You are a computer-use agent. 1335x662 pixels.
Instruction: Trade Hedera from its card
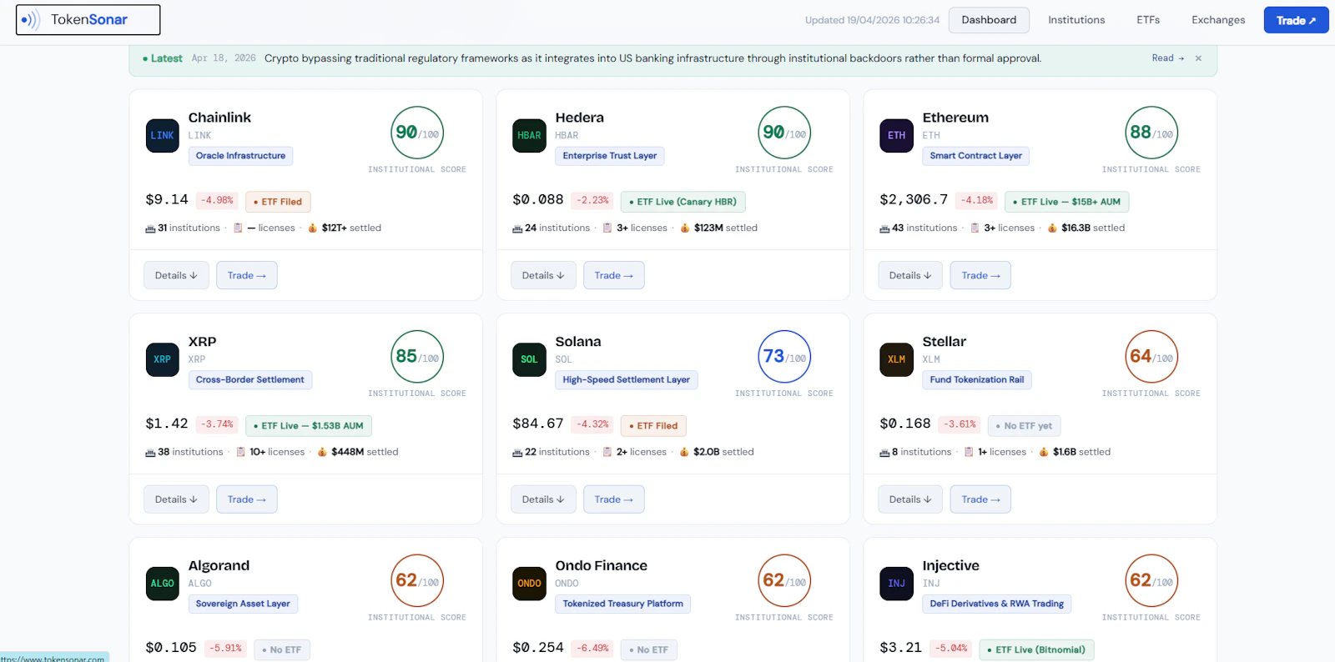614,275
